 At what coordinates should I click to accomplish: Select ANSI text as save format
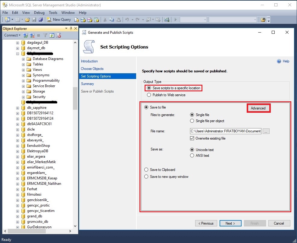pyautogui.click(x=192, y=156)
